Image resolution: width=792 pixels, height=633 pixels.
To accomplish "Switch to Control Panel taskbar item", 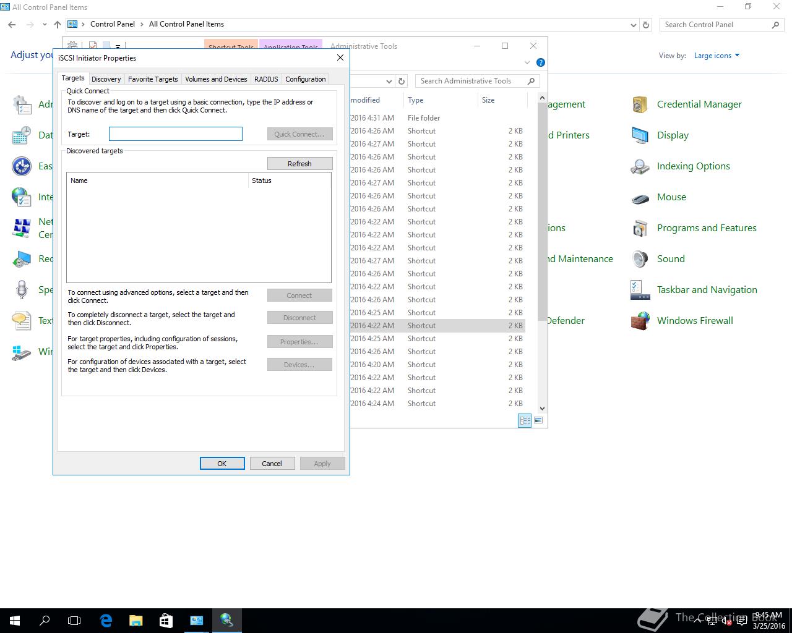I will click(x=196, y=620).
